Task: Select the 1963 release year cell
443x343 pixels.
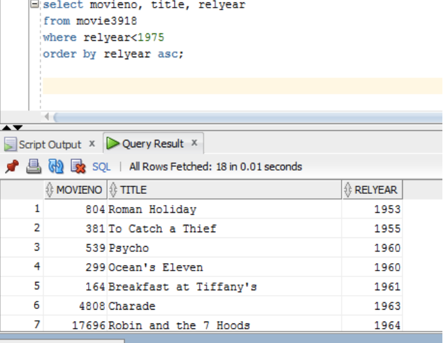Action: [x=373, y=306]
